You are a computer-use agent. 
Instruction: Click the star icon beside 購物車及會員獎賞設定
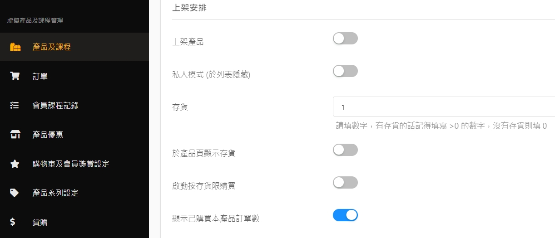[x=15, y=164]
